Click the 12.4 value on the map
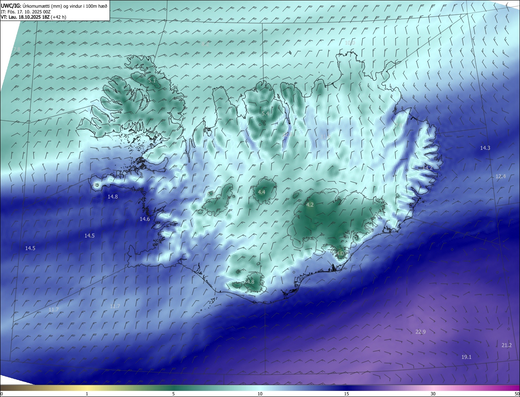This screenshot has width=520, height=397. pos(500,176)
